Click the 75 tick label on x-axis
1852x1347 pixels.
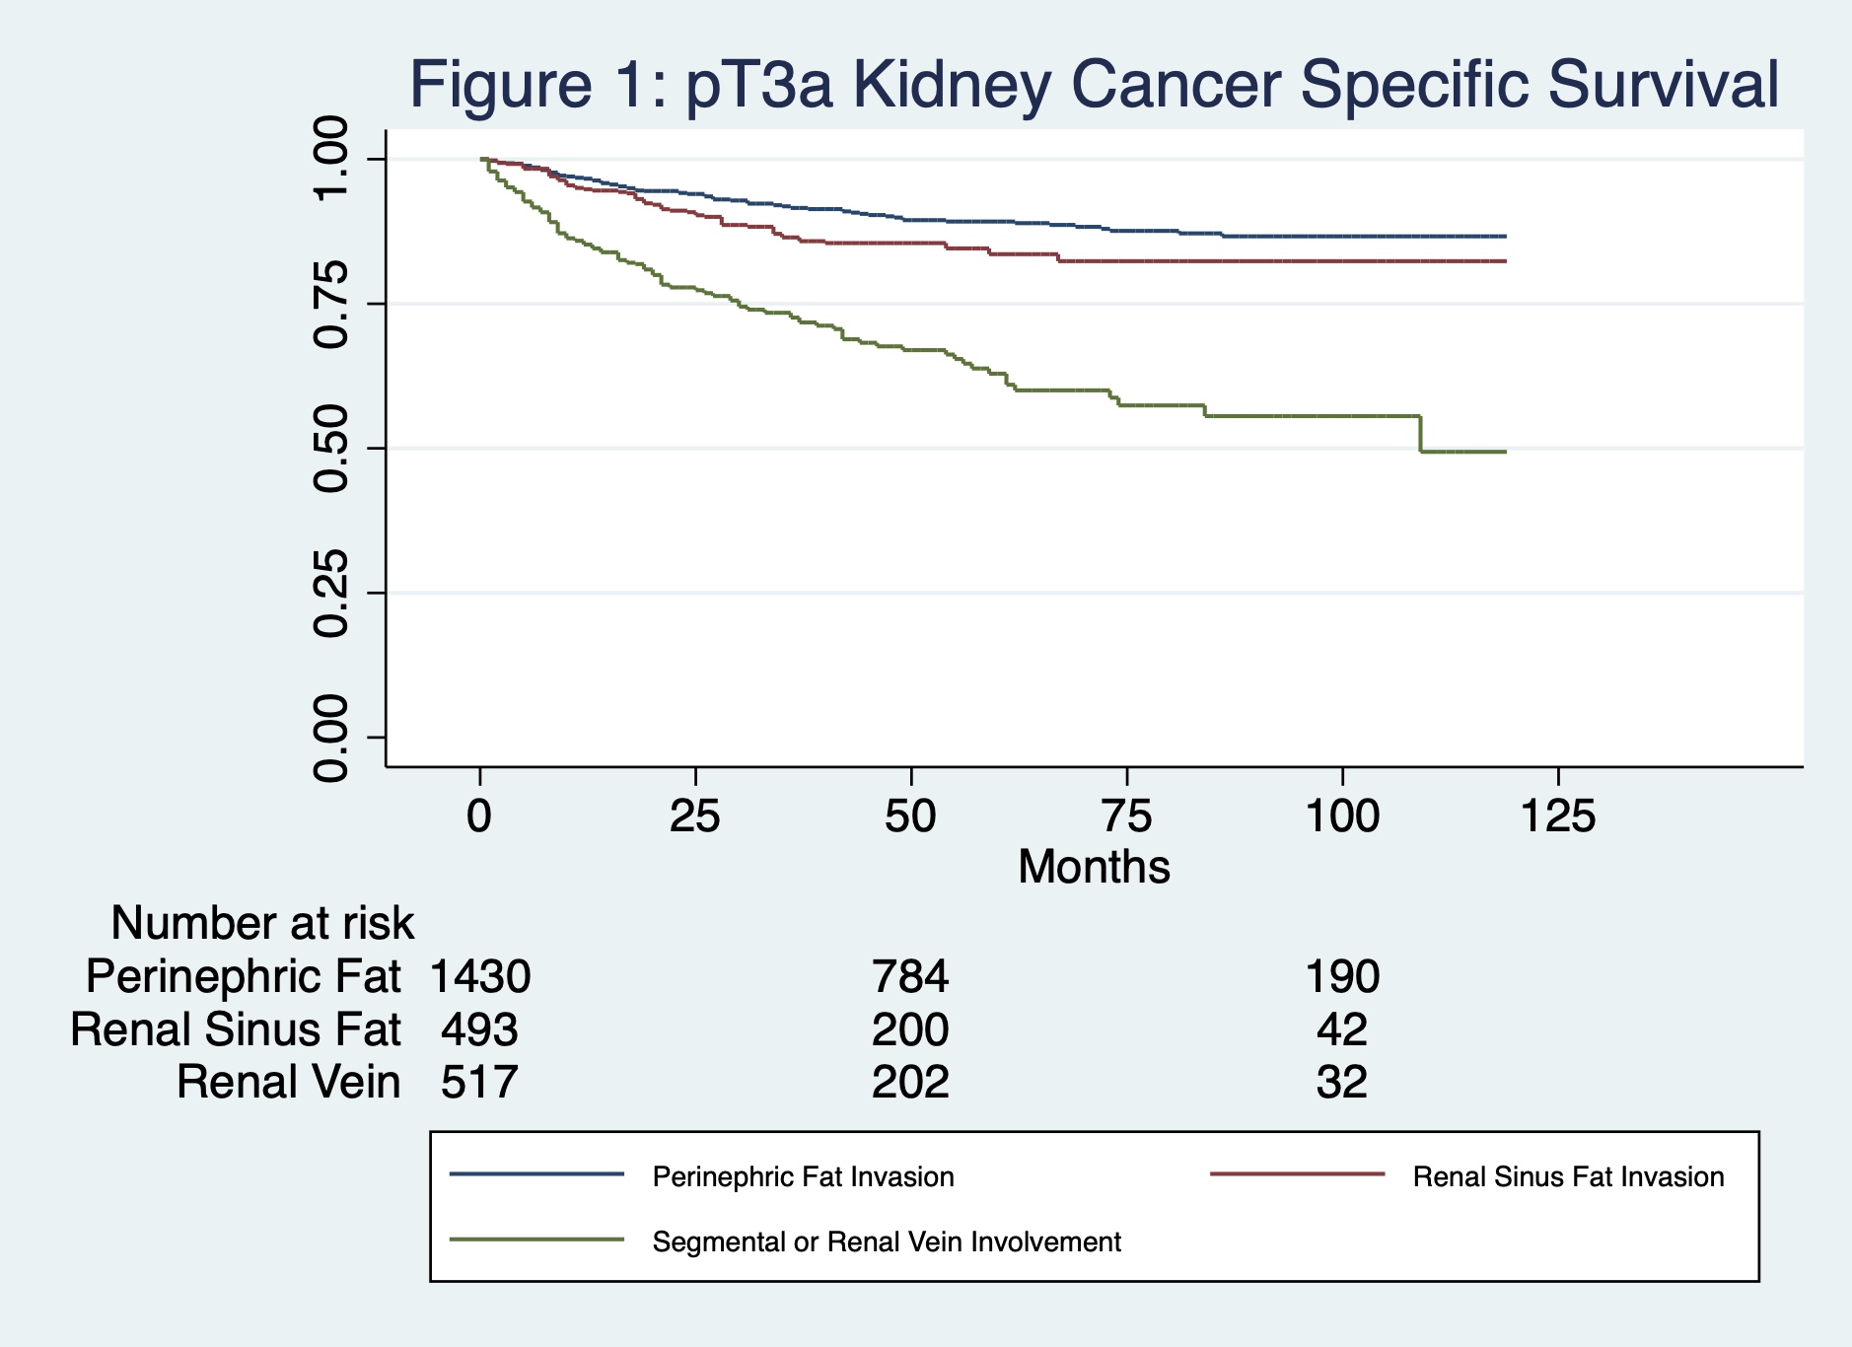click(1126, 816)
